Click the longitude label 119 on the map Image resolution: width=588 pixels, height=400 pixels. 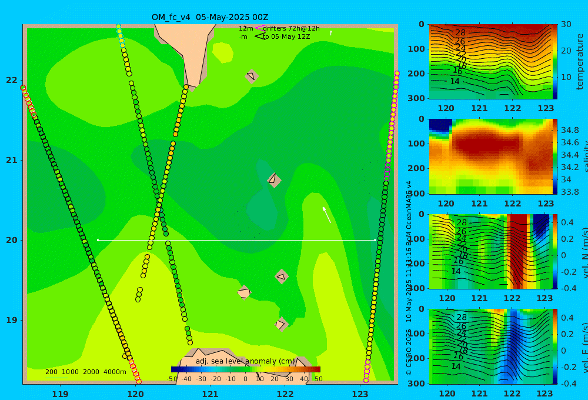coord(61,394)
